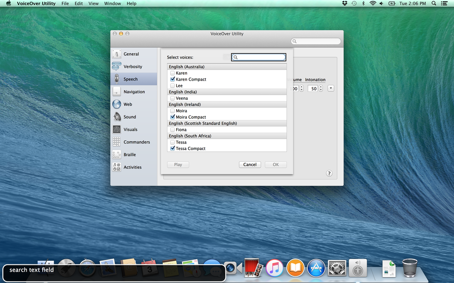Disable the Moira Compact voice
The height and width of the screenshot is (283, 454).
point(173,117)
